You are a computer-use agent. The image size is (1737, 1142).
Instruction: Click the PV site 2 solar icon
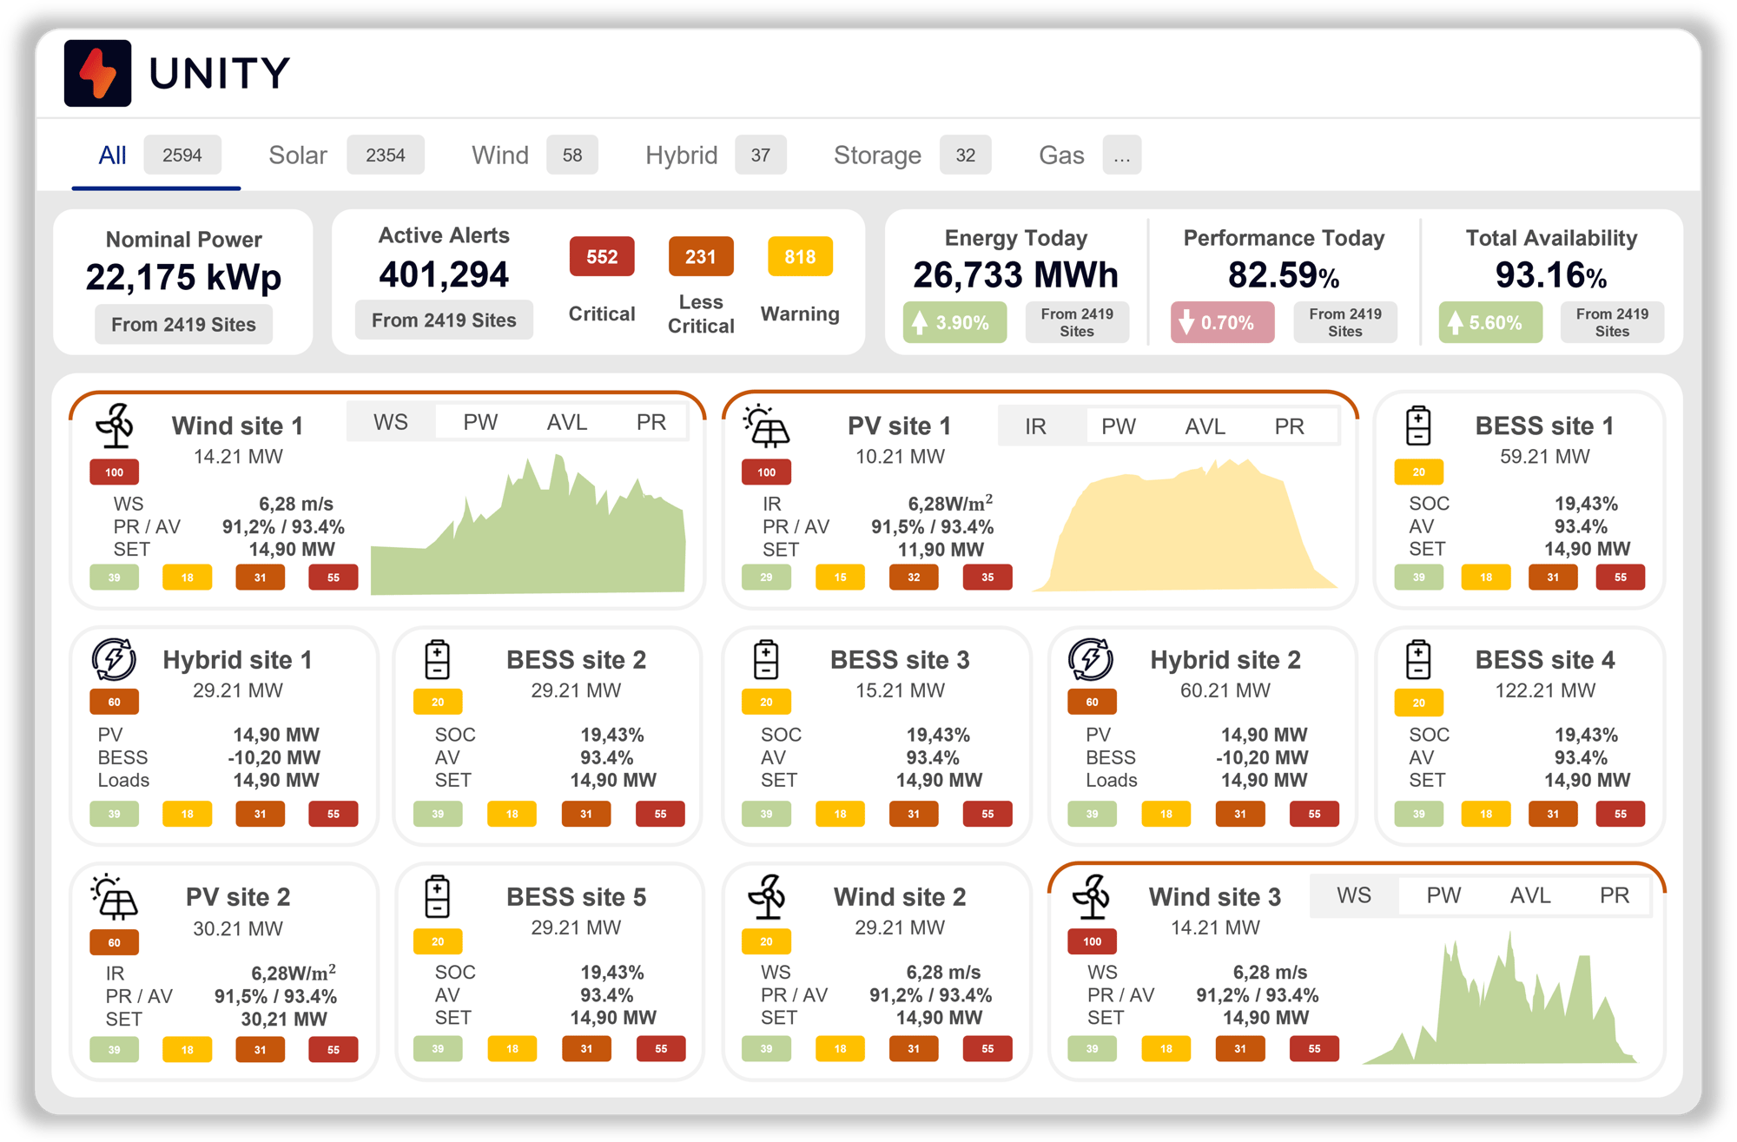coord(114,897)
